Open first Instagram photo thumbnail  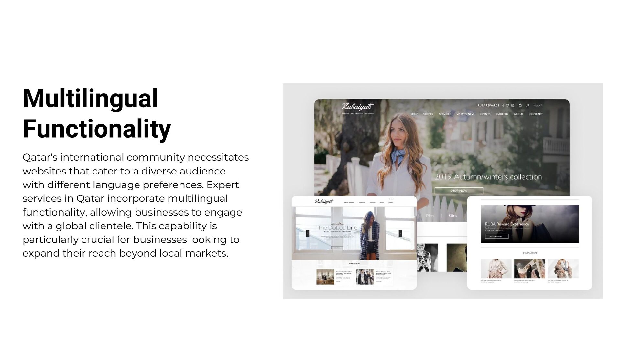[x=496, y=268]
